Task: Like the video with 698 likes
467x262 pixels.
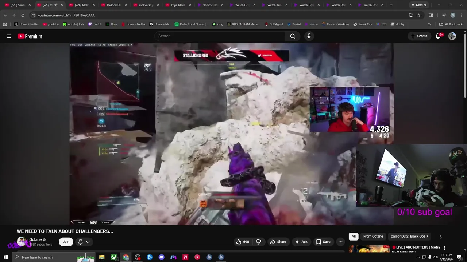Action: click(x=243, y=242)
